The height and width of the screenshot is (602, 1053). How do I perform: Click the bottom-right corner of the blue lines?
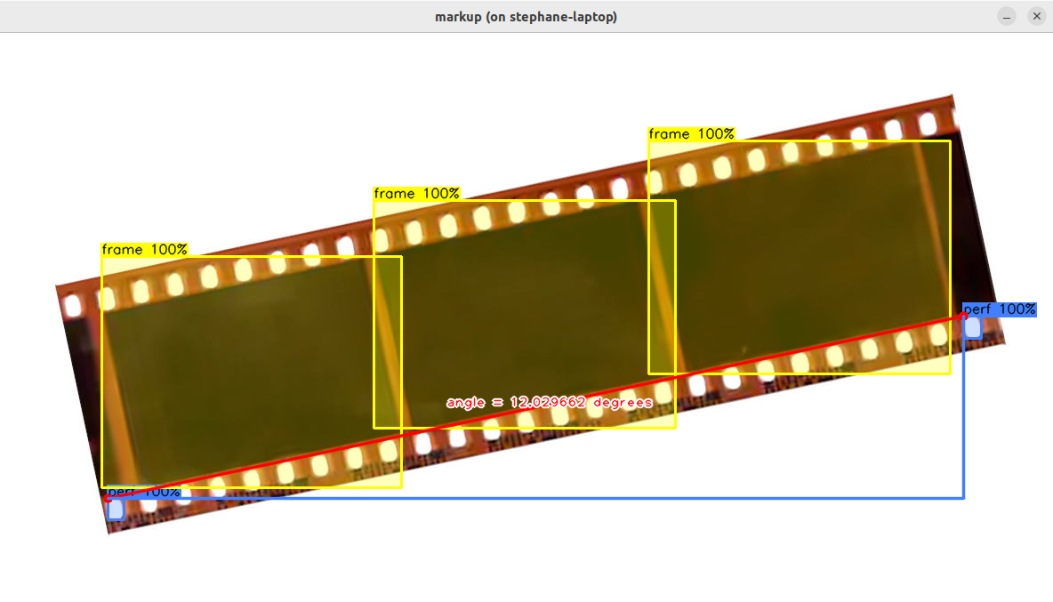(x=964, y=498)
